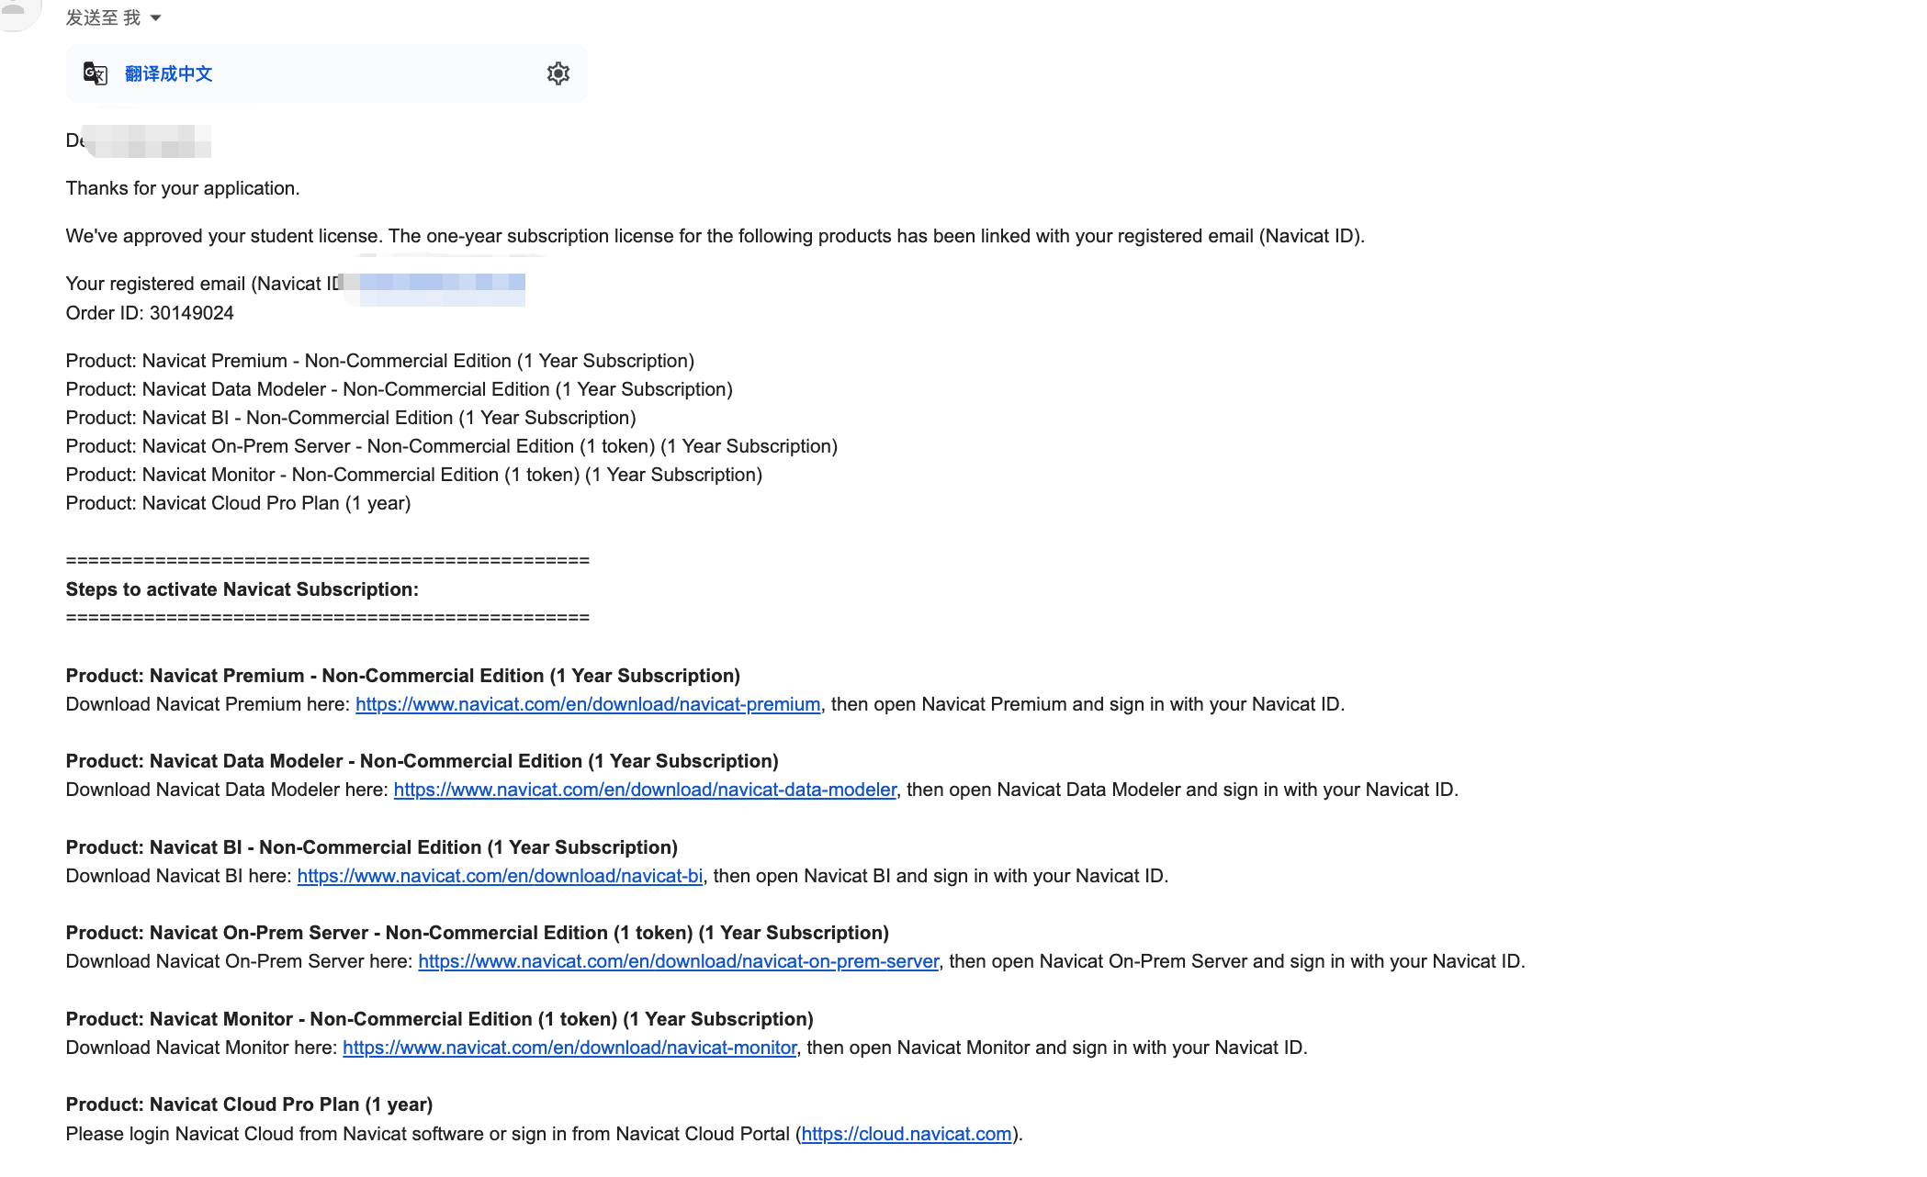Click the Thanks for your application line
Viewport: 1927px width, 1177px height.
[x=183, y=188]
